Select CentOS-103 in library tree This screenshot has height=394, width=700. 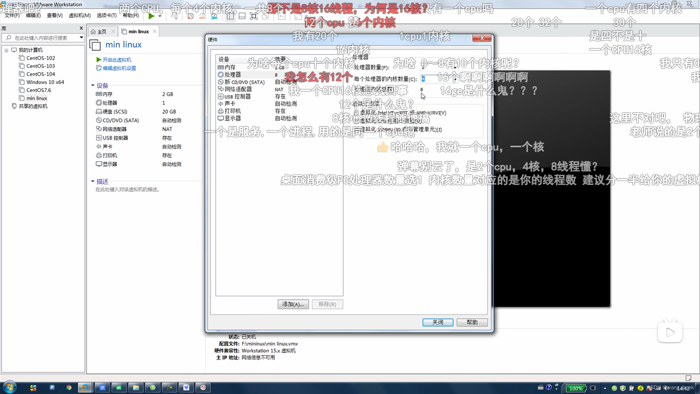[40, 66]
